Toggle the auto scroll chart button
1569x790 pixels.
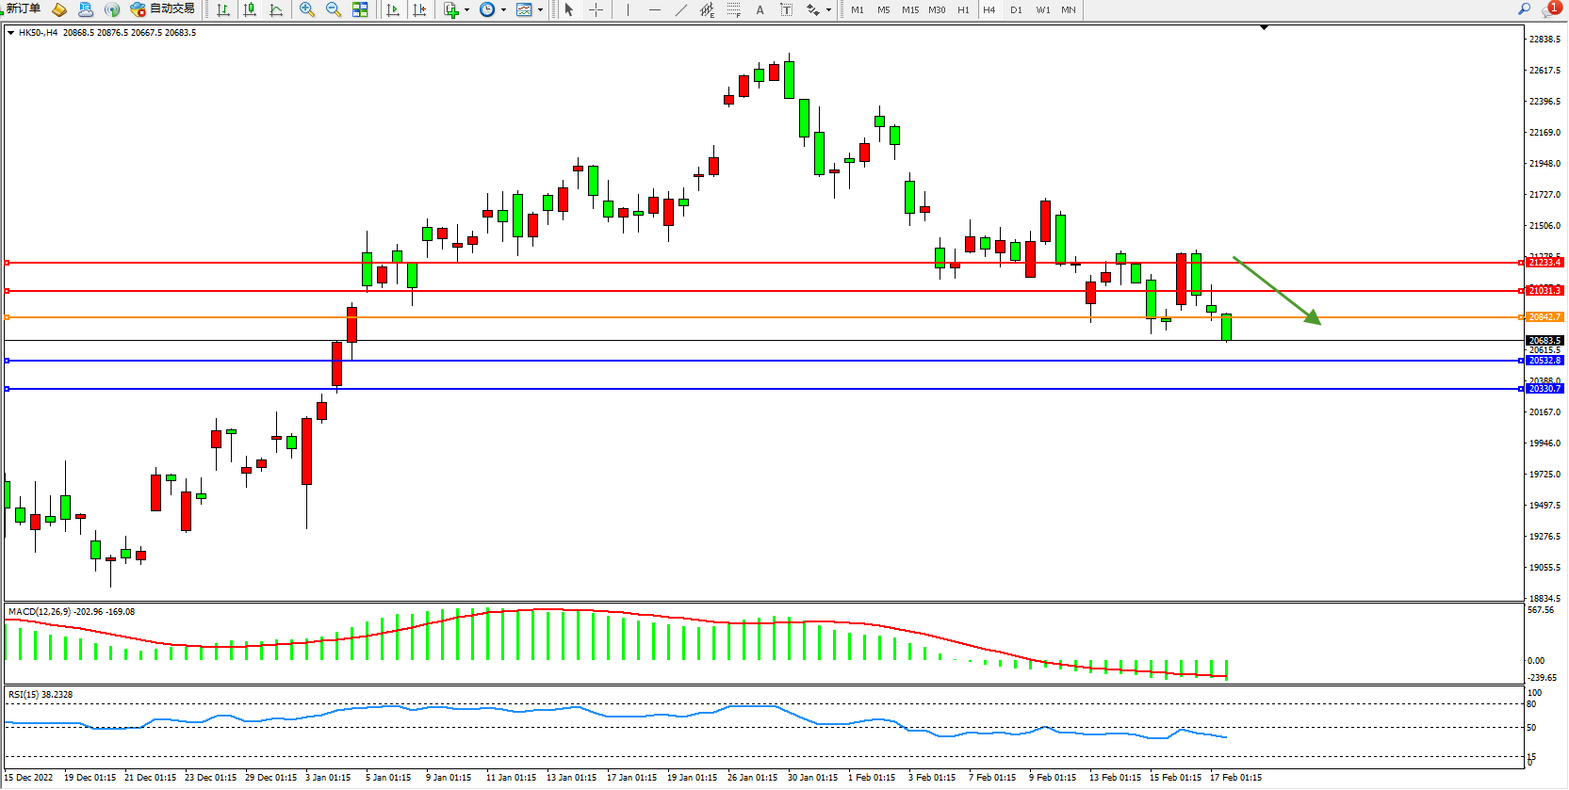[x=393, y=9]
